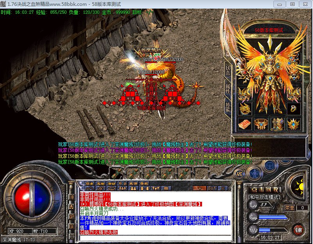
Task: Toggle the private message chat channel icon
Action: (72, 226)
